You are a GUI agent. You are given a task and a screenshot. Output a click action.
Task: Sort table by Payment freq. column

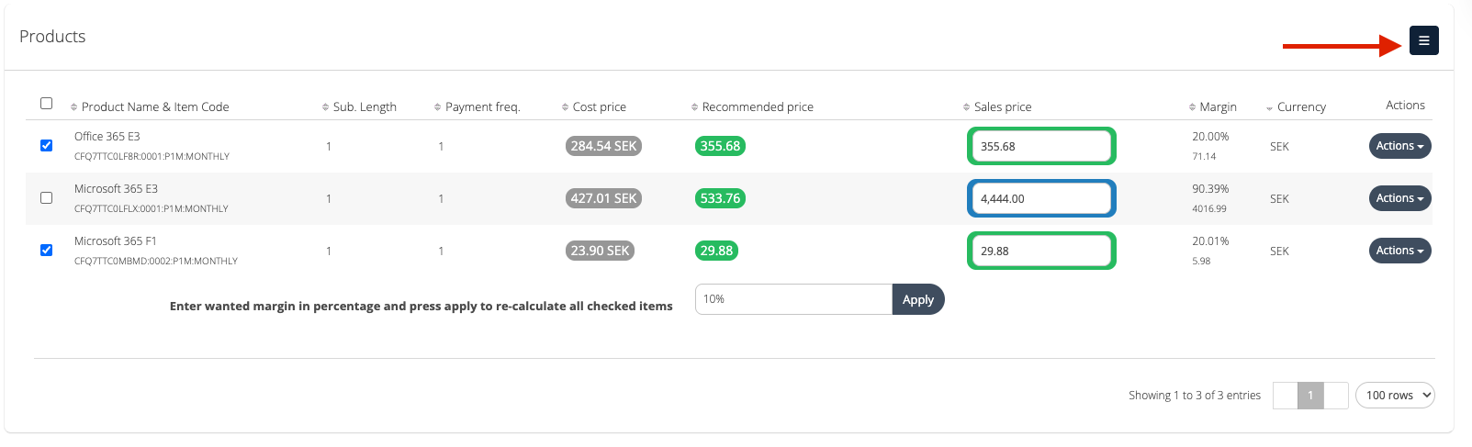point(482,107)
